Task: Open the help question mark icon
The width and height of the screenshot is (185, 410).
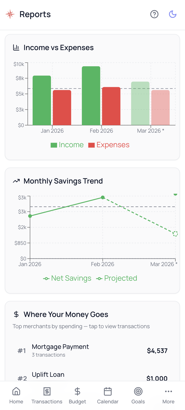Action: (x=154, y=14)
